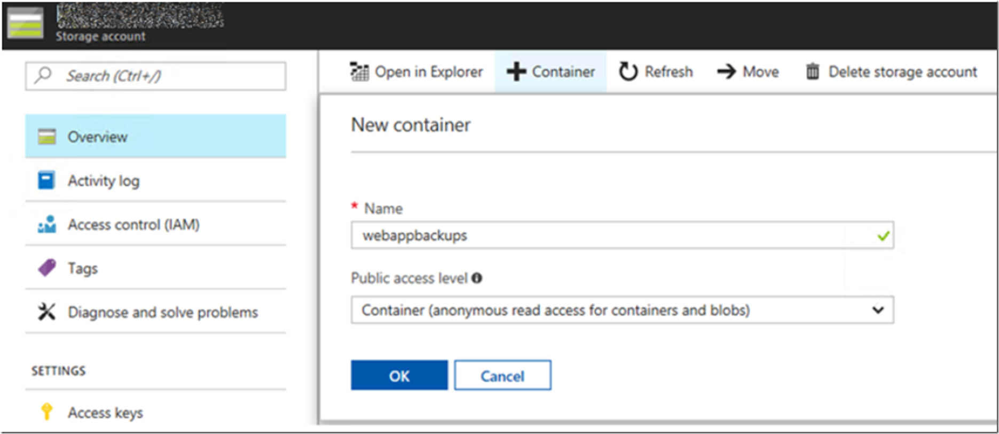Click the Refresh toolbar label

click(x=668, y=72)
